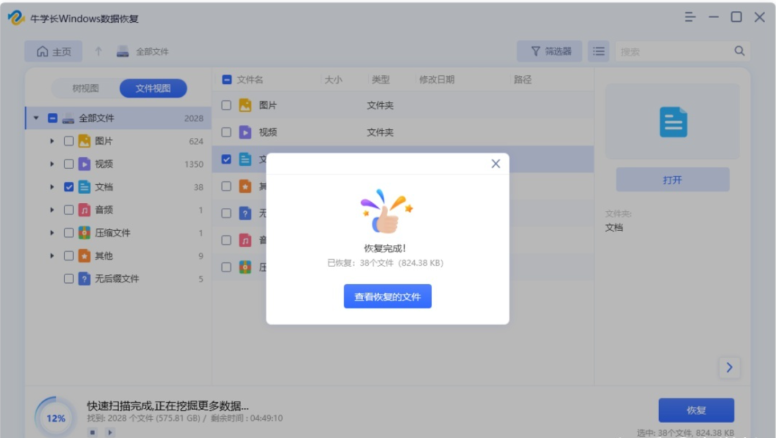
Task: Click the 视频 video icon in the left tree
Action: click(x=84, y=164)
